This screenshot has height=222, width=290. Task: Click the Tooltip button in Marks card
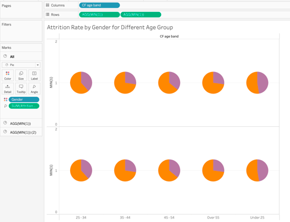(x=21, y=89)
